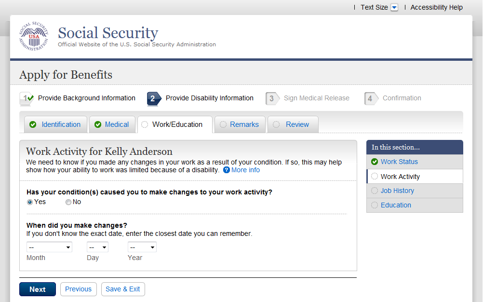Click the empty circle icon beside Job History
The width and height of the screenshot is (483, 302).
pyautogui.click(x=375, y=191)
